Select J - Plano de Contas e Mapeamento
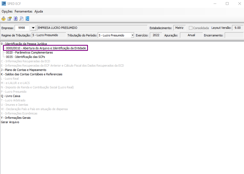Screen dimensions: 244x174 point(24,70)
